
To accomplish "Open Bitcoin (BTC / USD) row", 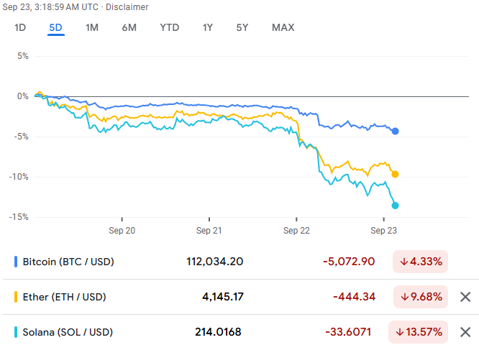I will [x=68, y=262].
